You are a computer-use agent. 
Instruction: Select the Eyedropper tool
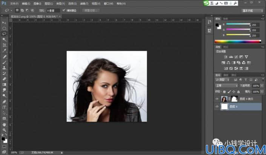coord(4,51)
